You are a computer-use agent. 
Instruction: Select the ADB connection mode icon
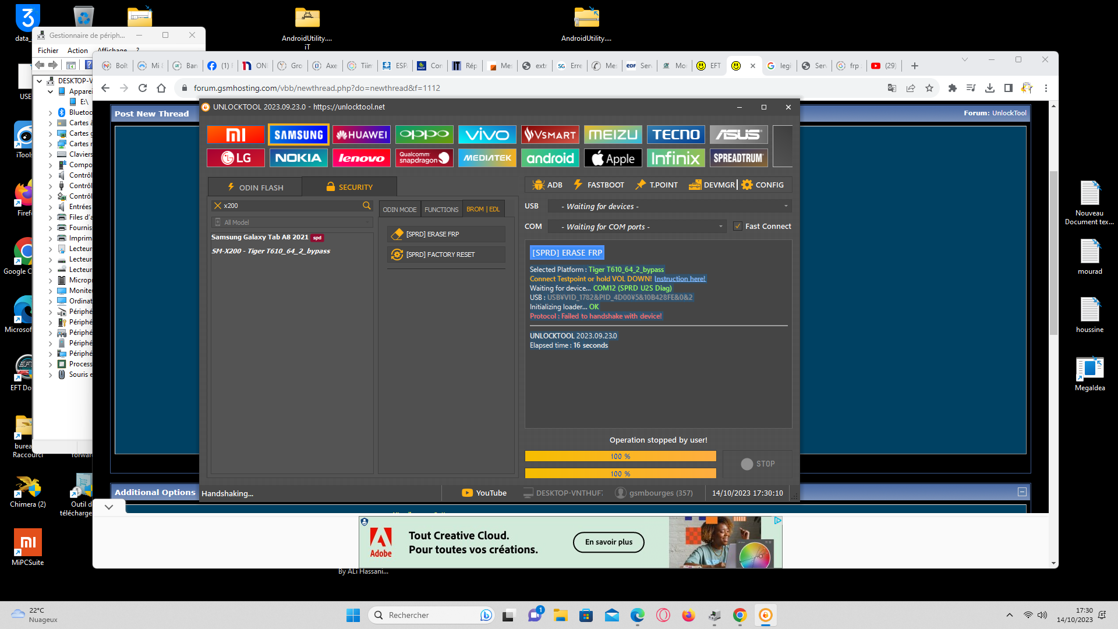546,185
